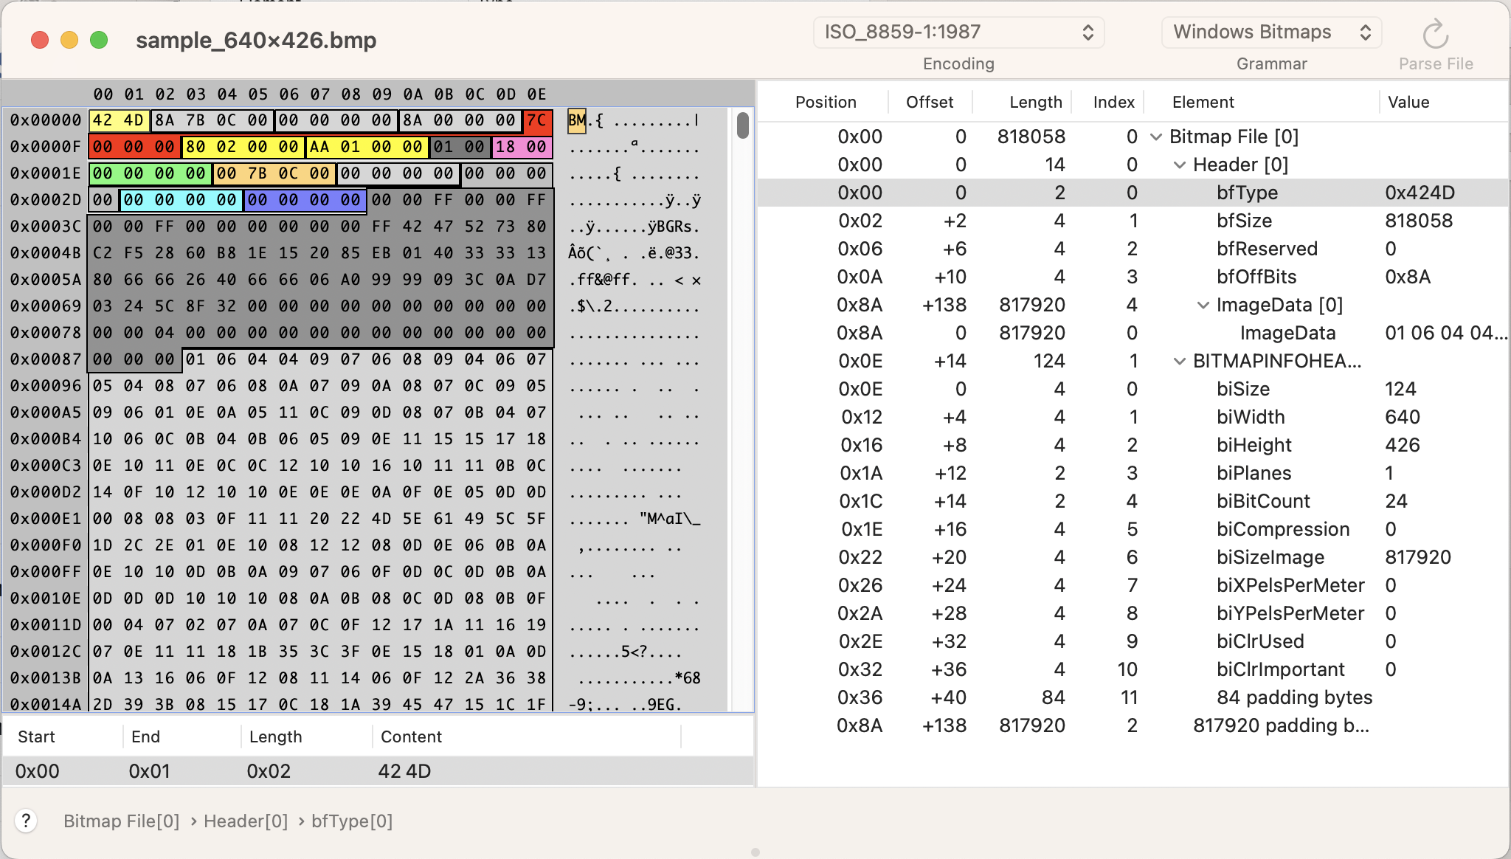
Task: Click the pink-highlighted 18 hex byte
Action: click(x=505, y=147)
